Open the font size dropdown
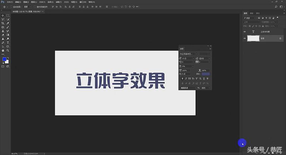Viewport: 286px width, 155px height. pyautogui.click(x=188, y=58)
